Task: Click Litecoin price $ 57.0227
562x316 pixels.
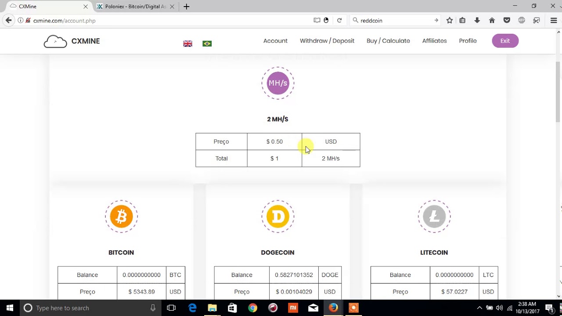Action: 454,291
